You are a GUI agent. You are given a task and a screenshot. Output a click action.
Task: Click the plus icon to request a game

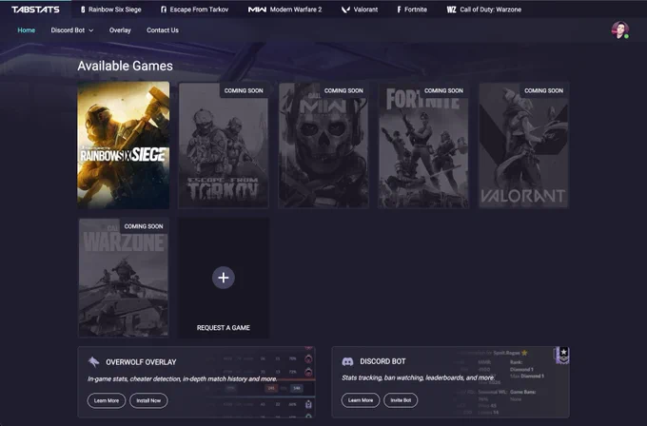[224, 278]
